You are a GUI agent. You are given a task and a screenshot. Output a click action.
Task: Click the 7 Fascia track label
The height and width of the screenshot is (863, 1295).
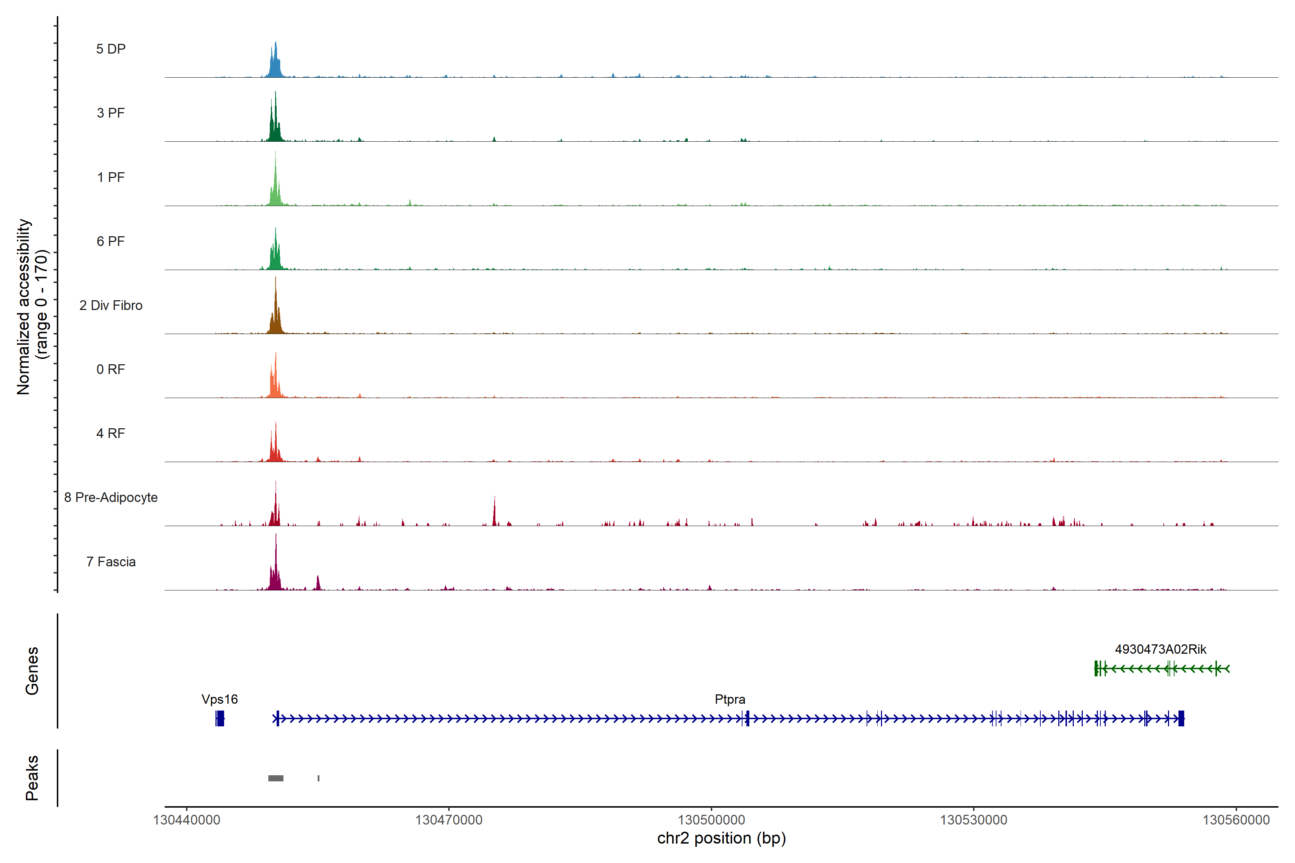111,562
